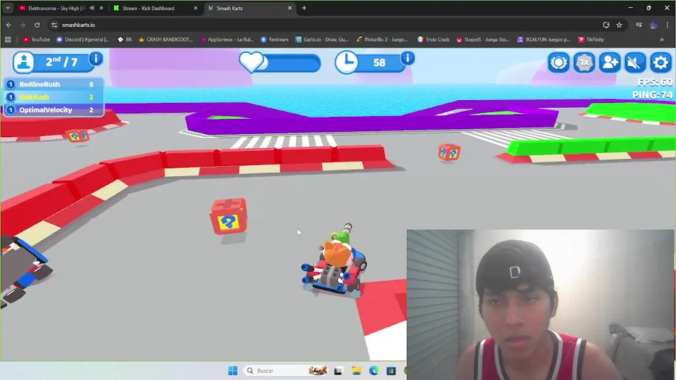The image size is (676, 380).
Task: Open a new browser tab
Action: click(304, 8)
